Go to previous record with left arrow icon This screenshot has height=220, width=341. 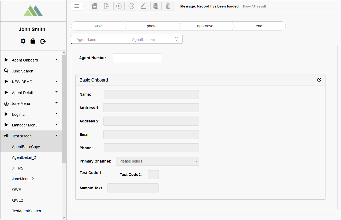(x=119, y=6)
